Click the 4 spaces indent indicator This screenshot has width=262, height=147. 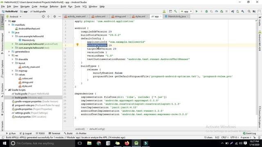(246, 137)
